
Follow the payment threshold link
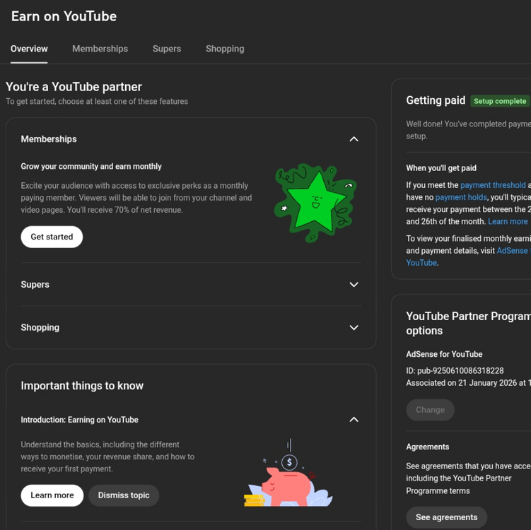[x=493, y=185]
